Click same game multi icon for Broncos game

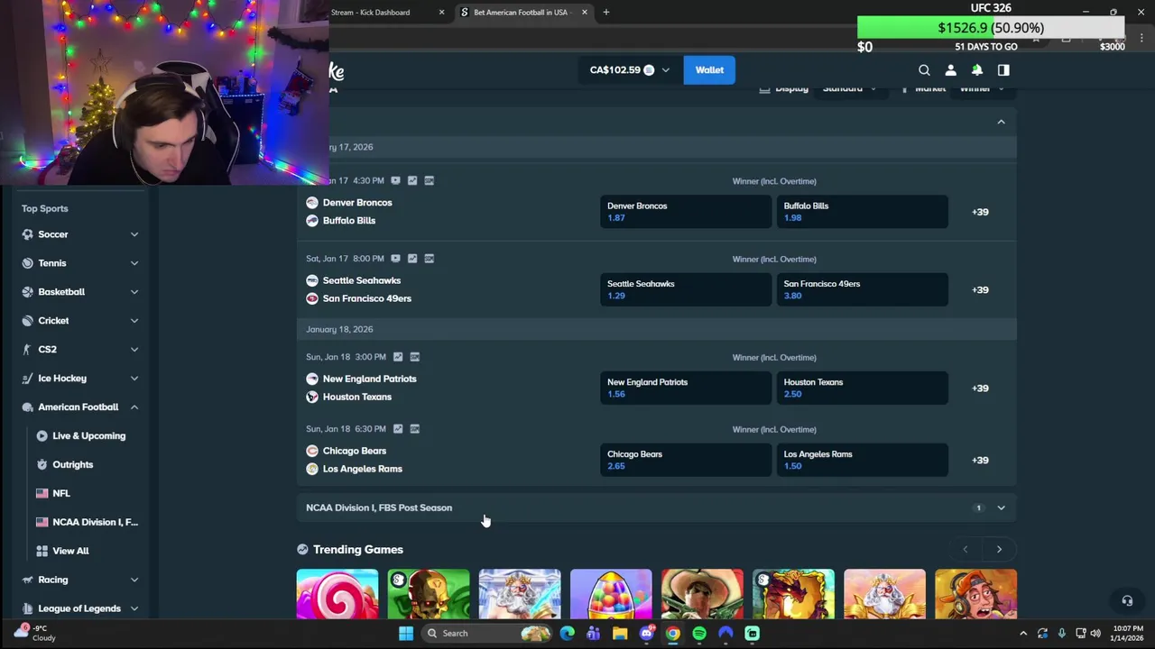pos(429,180)
